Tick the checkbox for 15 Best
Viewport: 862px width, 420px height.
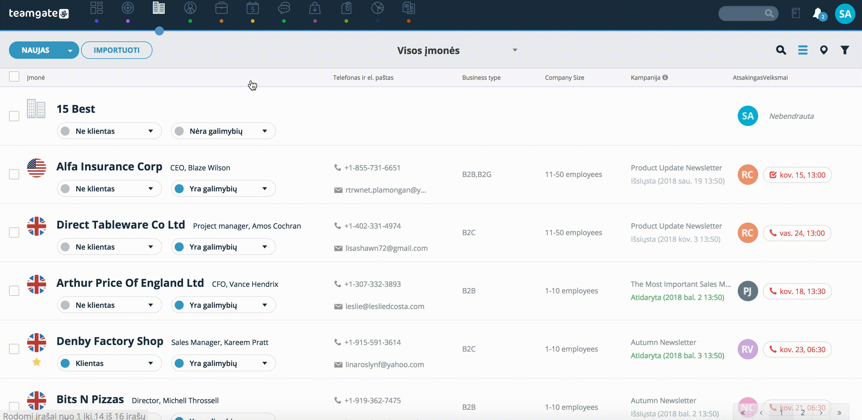click(14, 116)
